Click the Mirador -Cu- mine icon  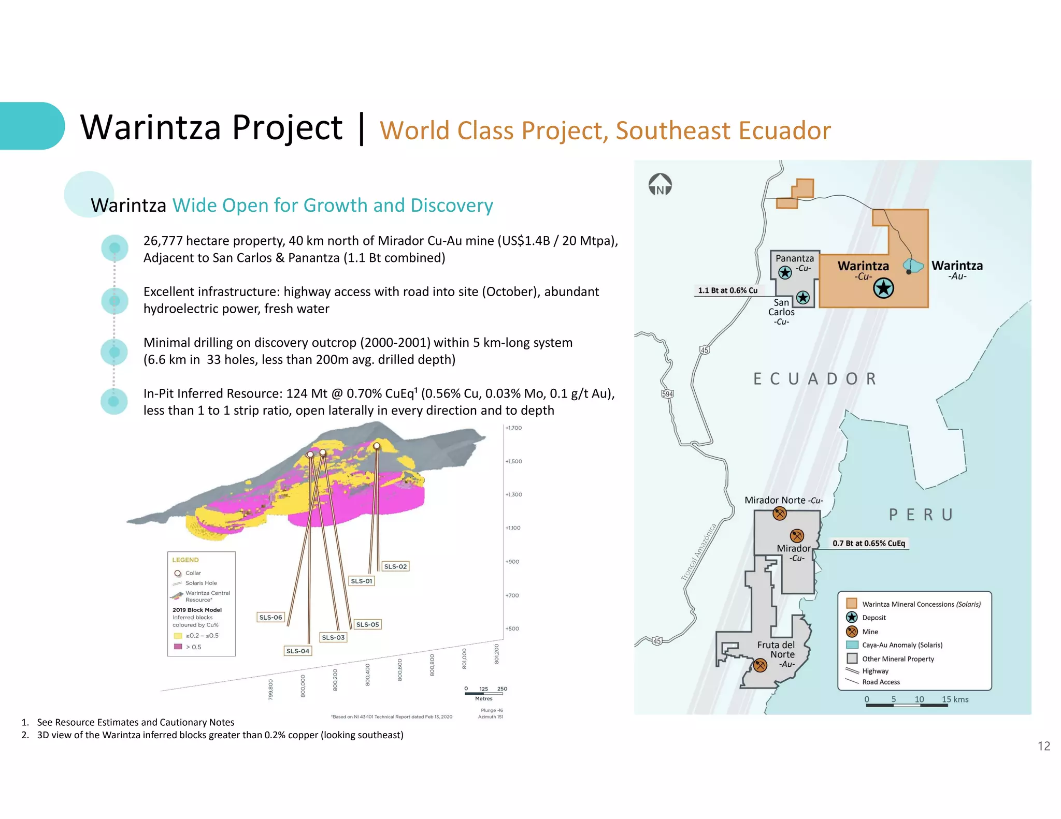[797, 536]
